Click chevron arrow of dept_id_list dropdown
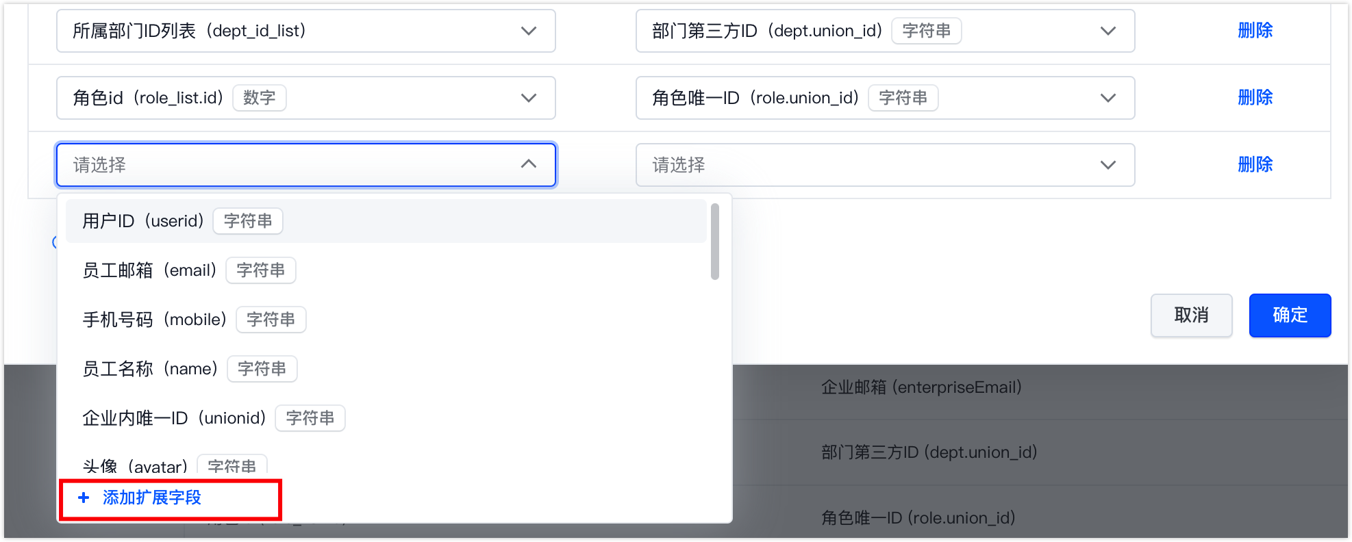This screenshot has width=1352, height=542. click(529, 31)
